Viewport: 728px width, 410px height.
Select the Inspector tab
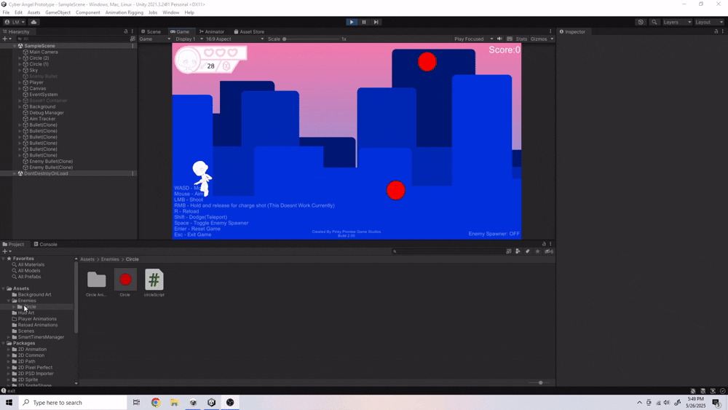[572, 31]
